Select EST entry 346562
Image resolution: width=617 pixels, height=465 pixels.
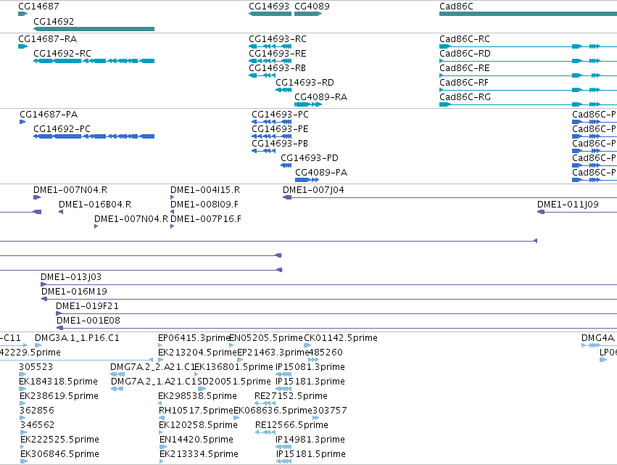pos(38,426)
